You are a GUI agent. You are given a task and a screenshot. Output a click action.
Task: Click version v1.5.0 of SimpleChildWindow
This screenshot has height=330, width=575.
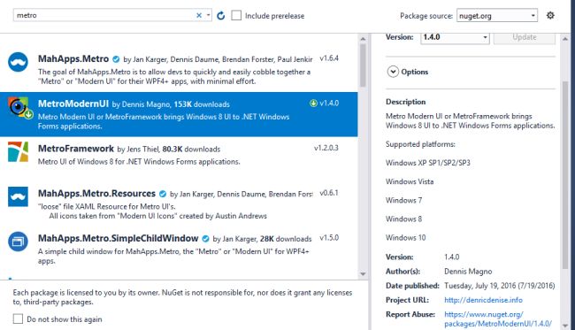click(x=329, y=238)
